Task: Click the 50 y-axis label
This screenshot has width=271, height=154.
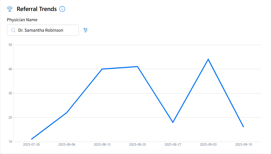Action: (10, 45)
